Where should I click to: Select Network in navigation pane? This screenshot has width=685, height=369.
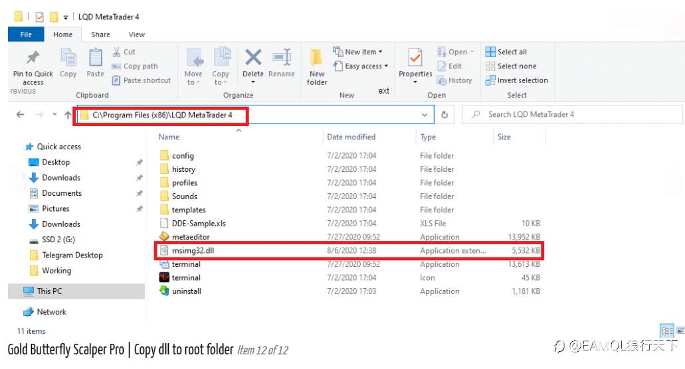click(x=45, y=312)
